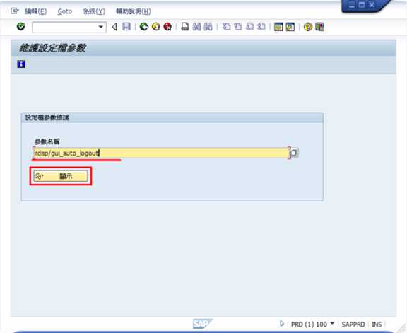Open the 編輯(E) menu
Viewport: 407px width, 333px height.
pyautogui.click(x=36, y=11)
